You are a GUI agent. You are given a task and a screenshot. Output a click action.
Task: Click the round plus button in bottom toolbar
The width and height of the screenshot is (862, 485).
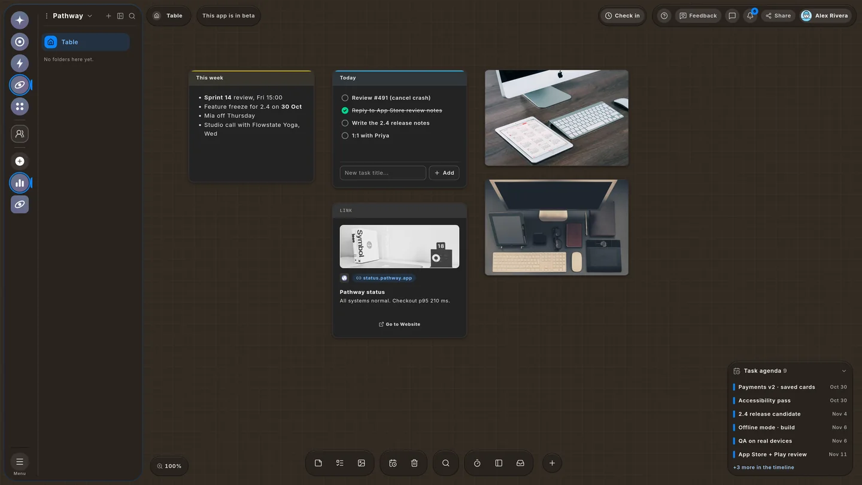pyautogui.click(x=552, y=463)
